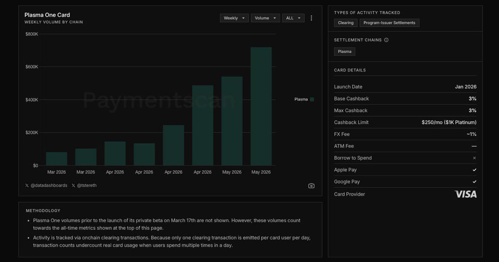Click the first May 2026 bar
The width and height of the screenshot is (499, 262).
click(x=232, y=121)
